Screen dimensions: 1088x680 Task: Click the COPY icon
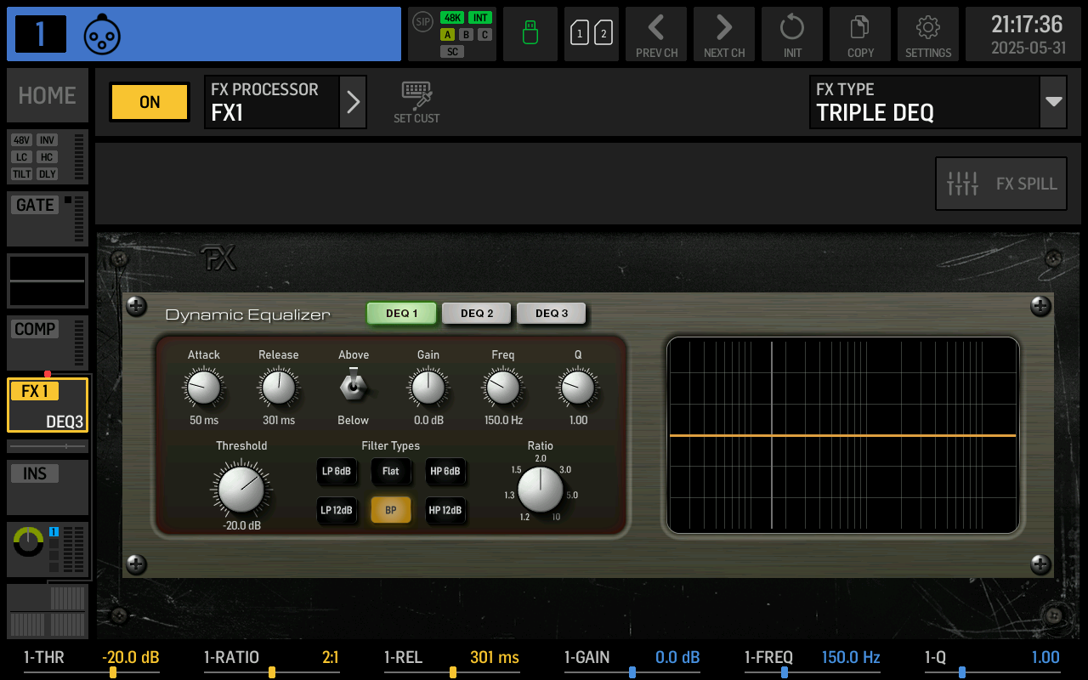(860, 34)
